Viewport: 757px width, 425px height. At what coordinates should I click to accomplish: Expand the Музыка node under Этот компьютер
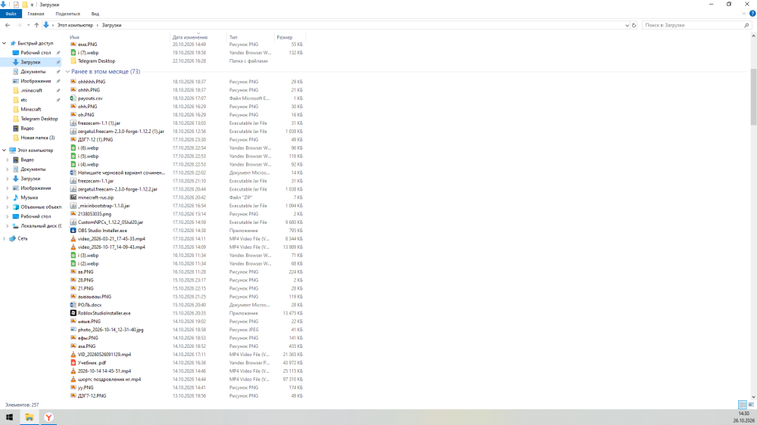8,197
